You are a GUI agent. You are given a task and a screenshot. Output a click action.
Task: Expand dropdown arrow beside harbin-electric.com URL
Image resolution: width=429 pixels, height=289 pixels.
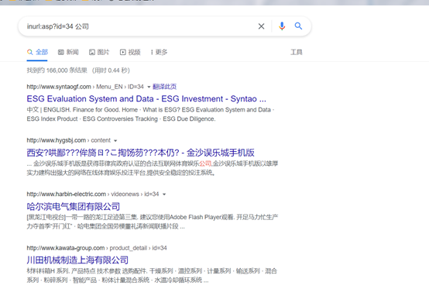[x=164, y=194]
